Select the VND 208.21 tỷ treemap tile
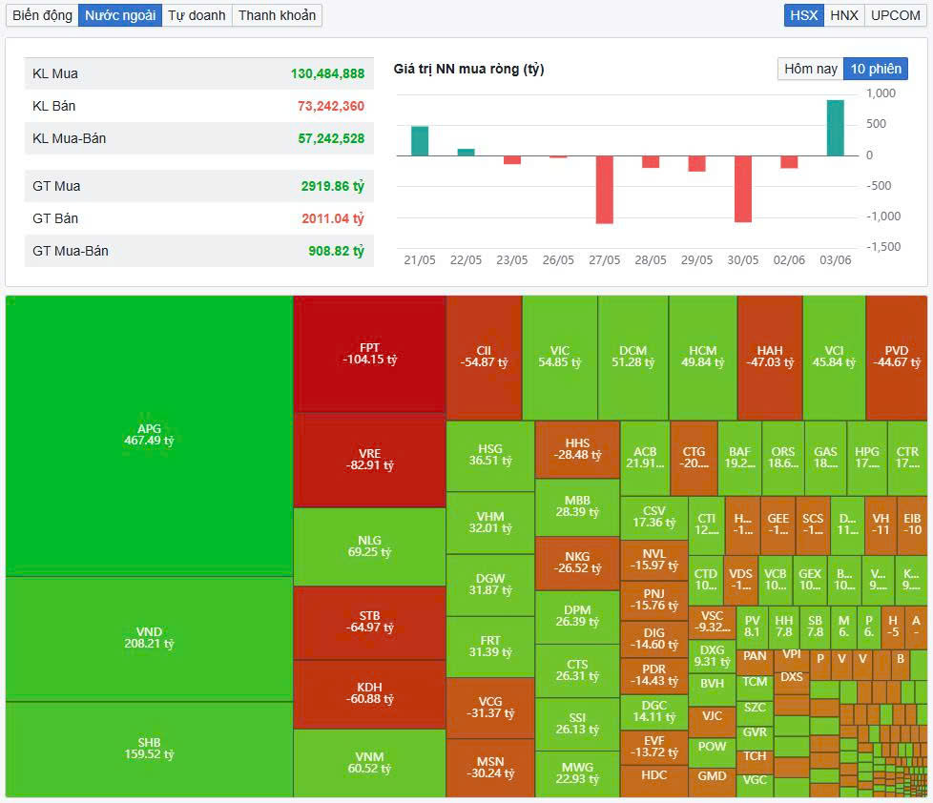 150,639
